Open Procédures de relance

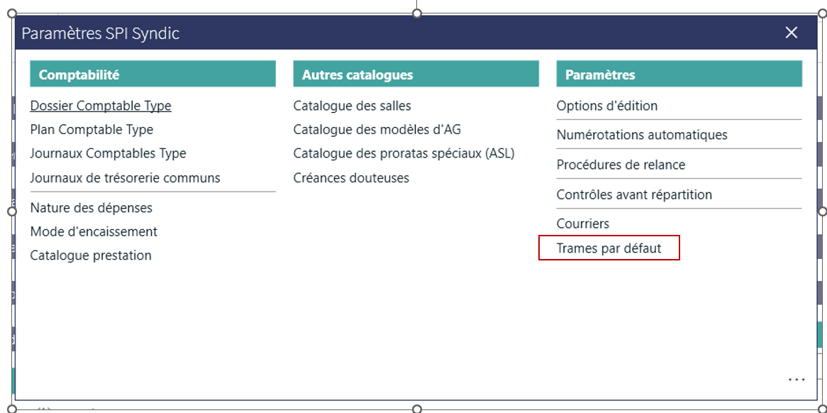621,165
